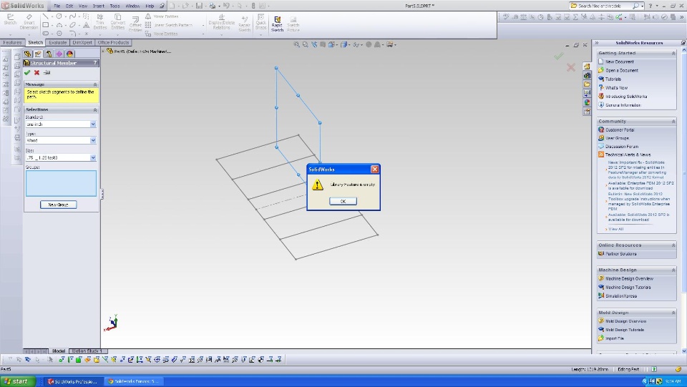
Task: Open the Tutorials link
Action: point(613,79)
